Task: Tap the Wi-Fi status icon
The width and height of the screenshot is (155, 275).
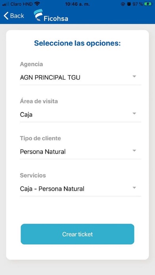Action: tap(37, 4)
